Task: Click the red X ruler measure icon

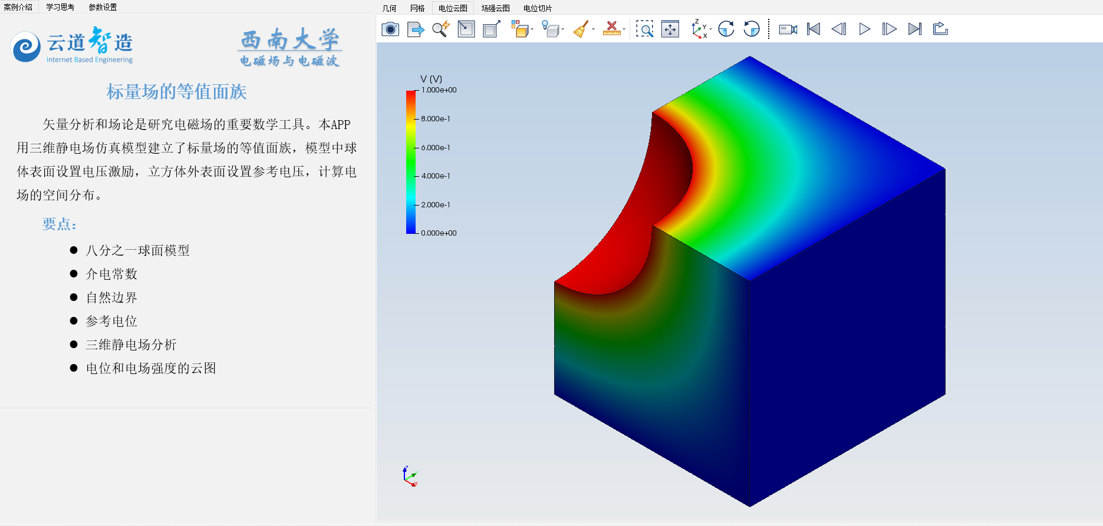Action: pyautogui.click(x=612, y=29)
